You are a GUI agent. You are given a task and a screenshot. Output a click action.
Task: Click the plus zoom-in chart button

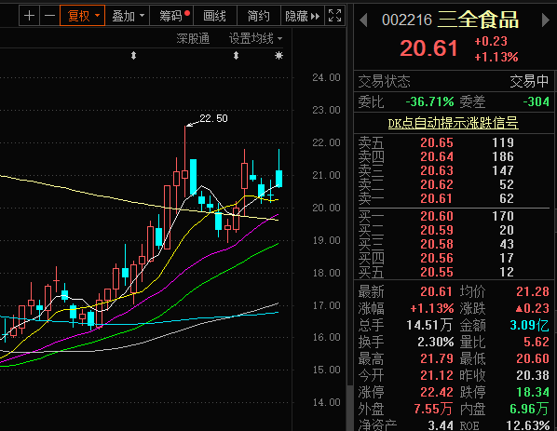click(29, 16)
